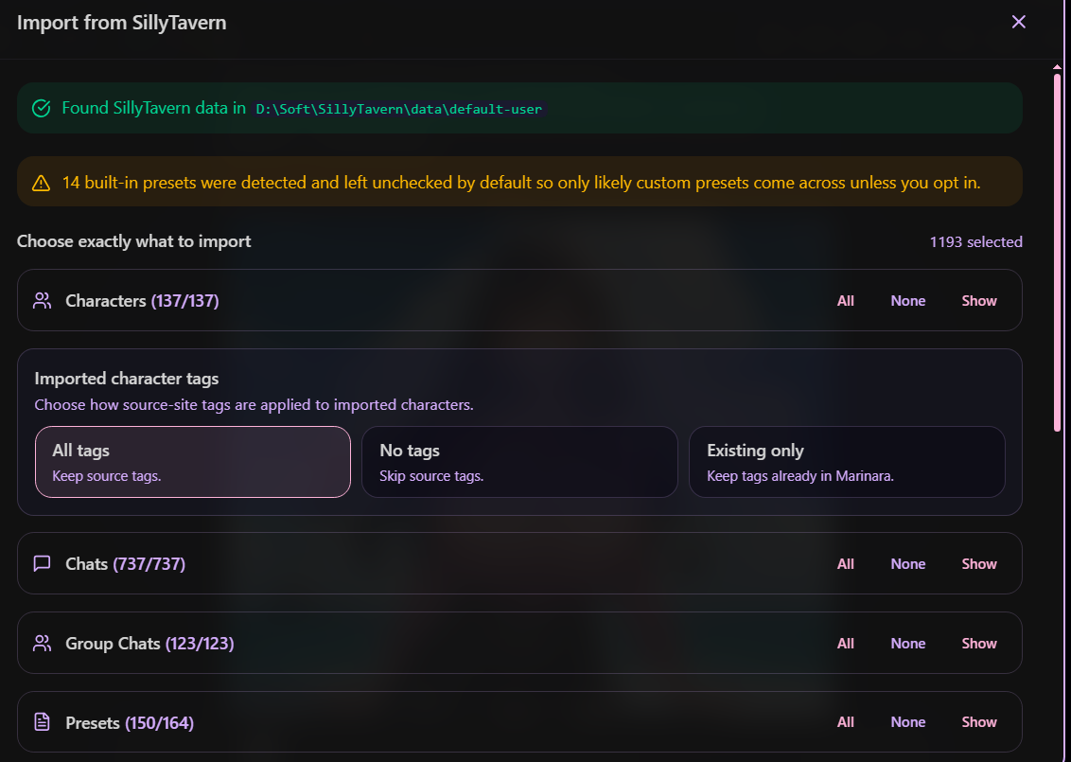Close the Import from SillyTavern dialog
The width and height of the screenshot is (1071, 762).
point(1018,22)
